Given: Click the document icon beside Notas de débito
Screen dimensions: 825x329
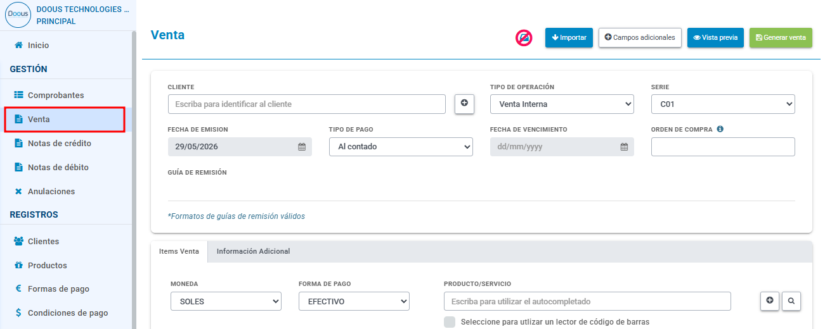Looking at the screenshot, I should [18, 168].
